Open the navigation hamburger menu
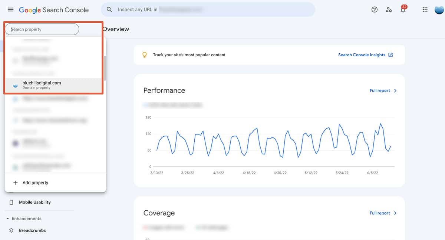Image resolution: width=445 pixels, height=240 pixels. (10, 10)
